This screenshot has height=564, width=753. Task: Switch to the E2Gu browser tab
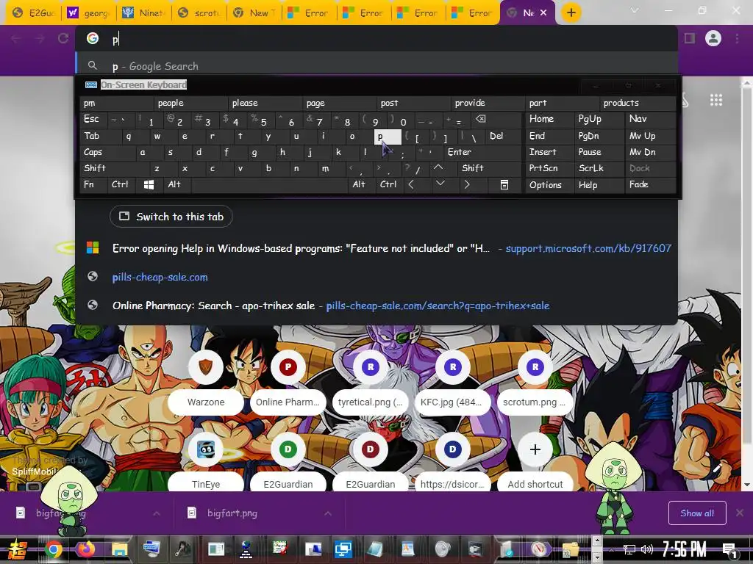[x=34, y=13]
